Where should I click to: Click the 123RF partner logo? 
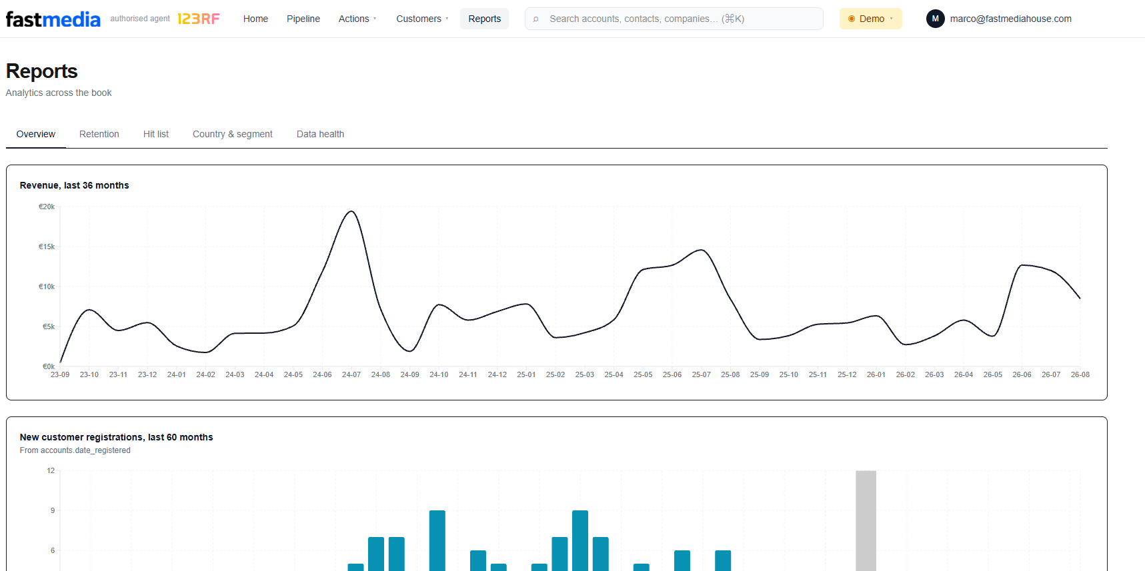199,19
